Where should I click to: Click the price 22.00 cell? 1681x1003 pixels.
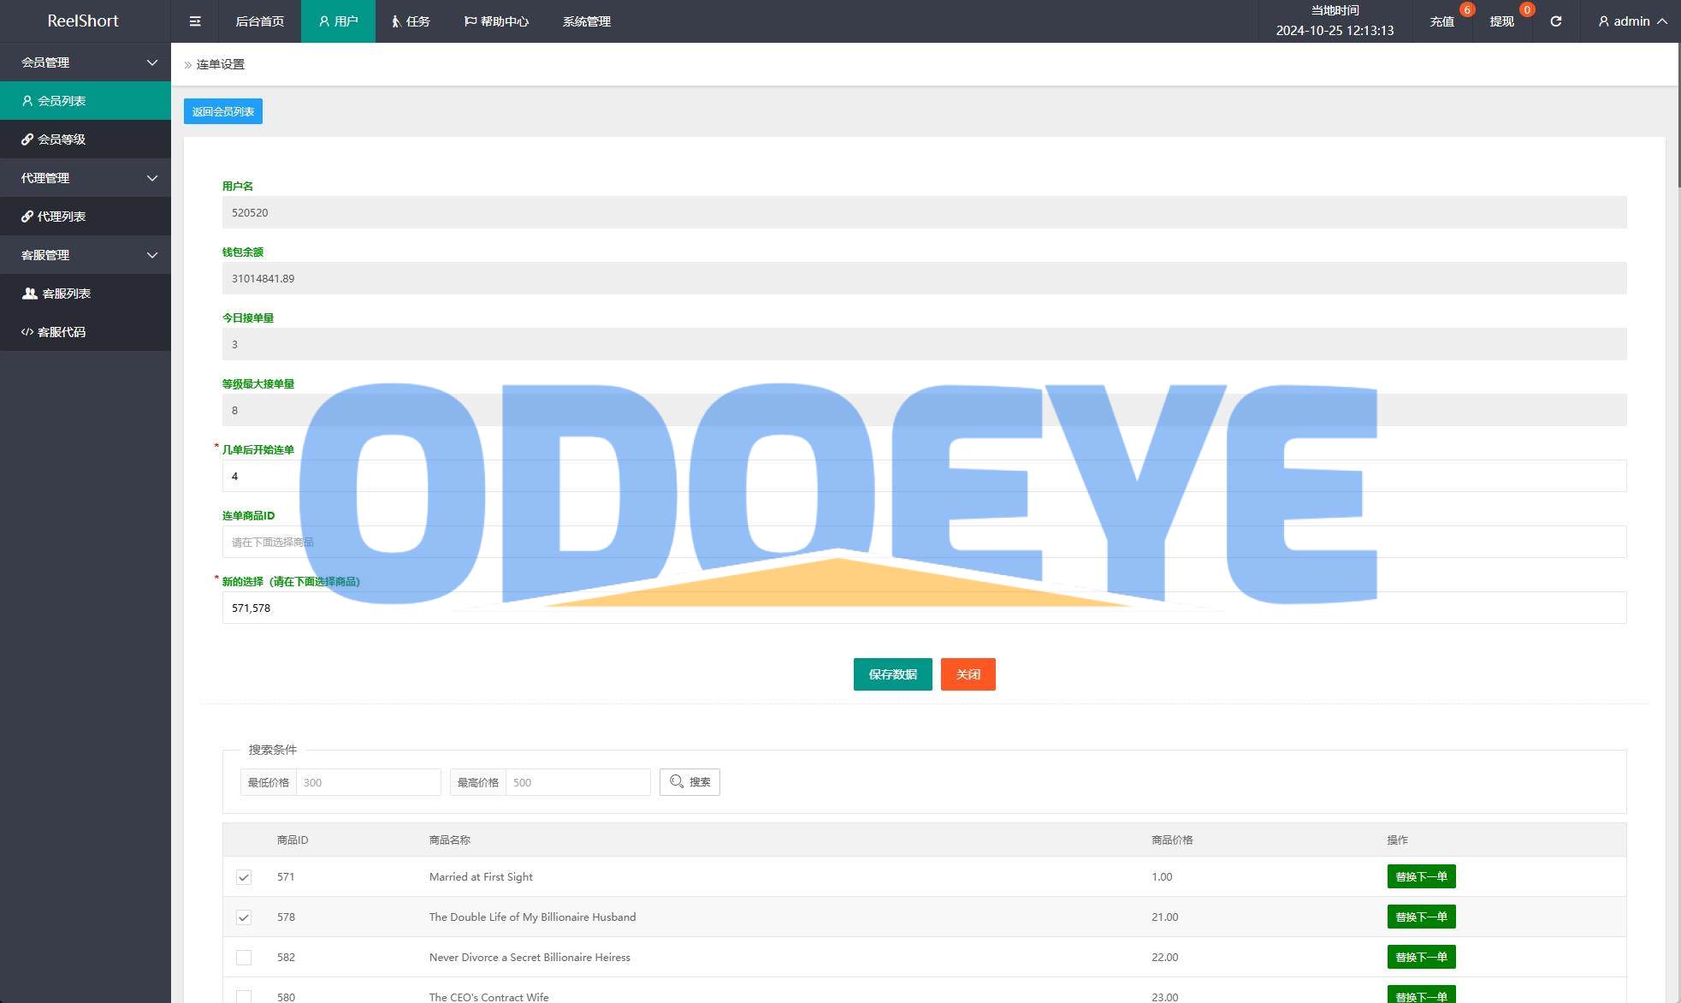point(1164,957)
